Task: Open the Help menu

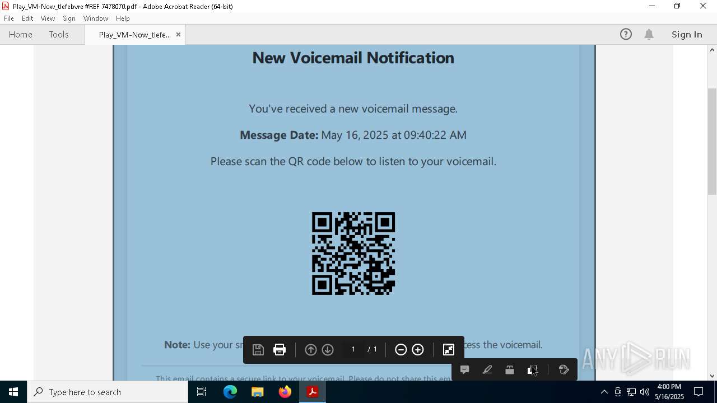Action: click(123, 18)
